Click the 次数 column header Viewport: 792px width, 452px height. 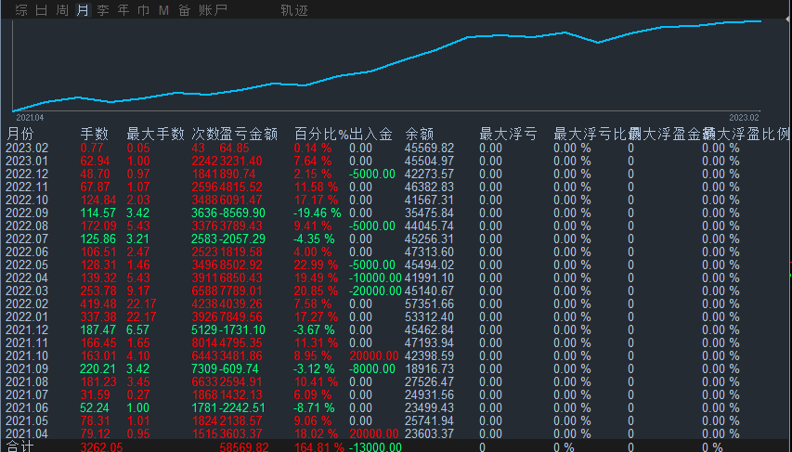click(205, 134)
